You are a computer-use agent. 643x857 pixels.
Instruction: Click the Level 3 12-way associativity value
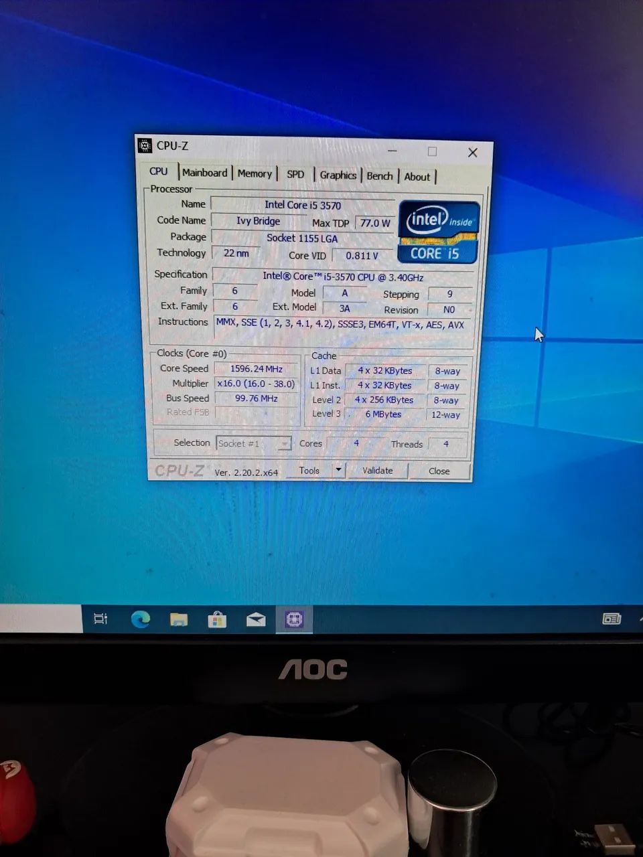pyautogui.click(x=446, y=415)
